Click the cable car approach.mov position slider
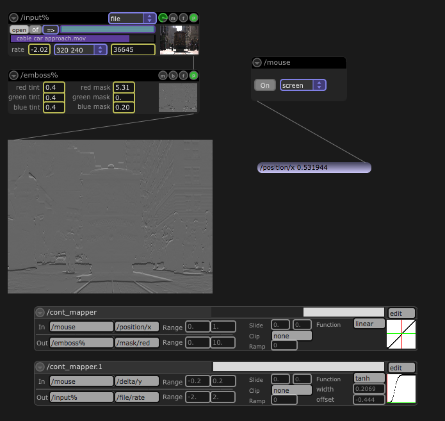 tap(107, 29)
